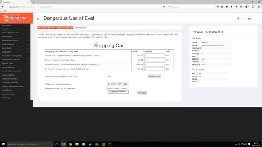The image size is (262, 147).
Task: Open the Windows Start menu
Action: pyautogui.click(x=3, y=144)
